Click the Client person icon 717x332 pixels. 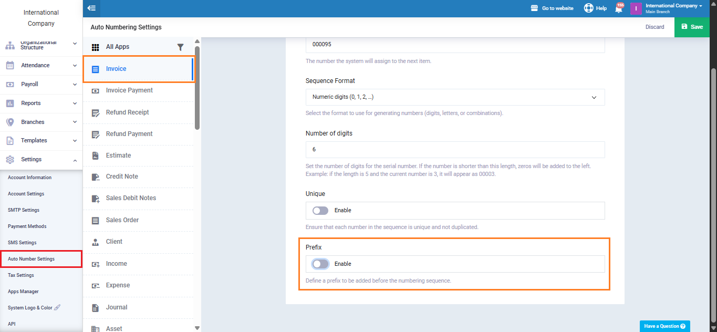96,242
